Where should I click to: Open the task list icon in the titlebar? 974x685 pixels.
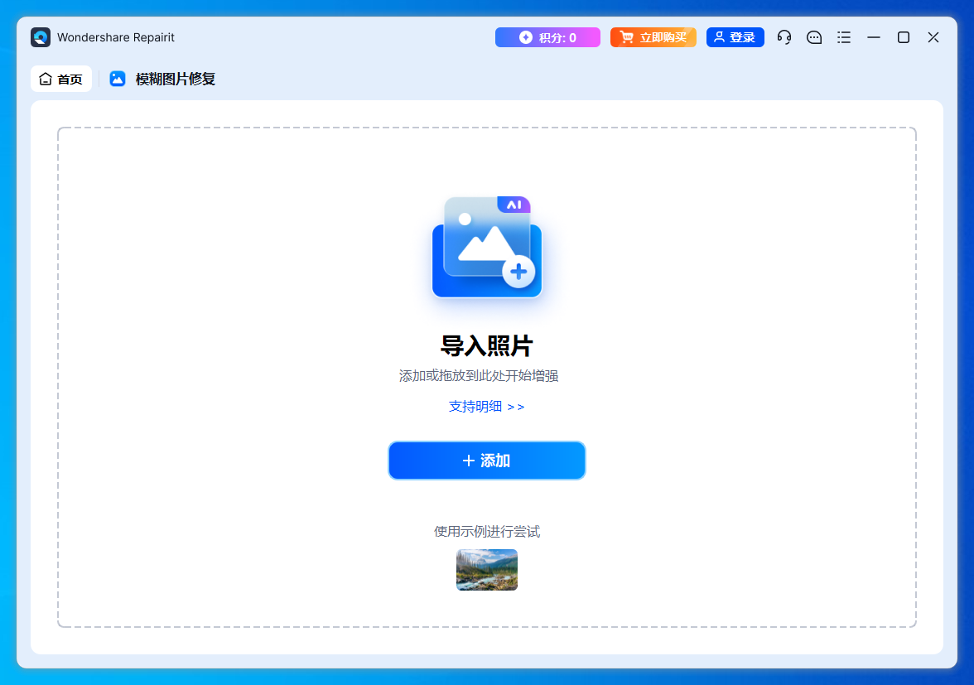point(844,37)
